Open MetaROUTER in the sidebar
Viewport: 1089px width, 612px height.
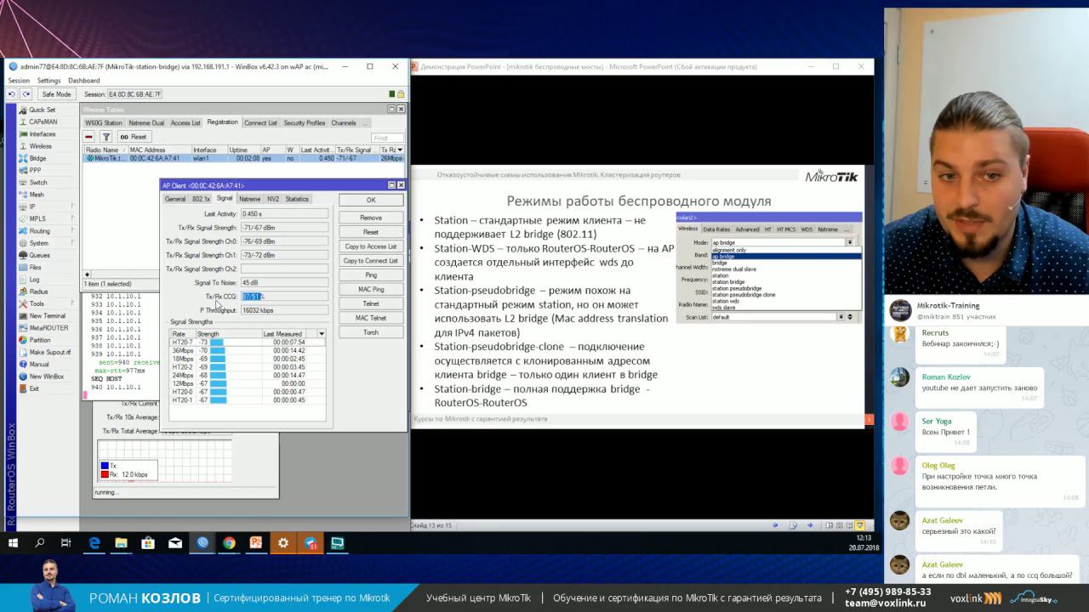48,328
